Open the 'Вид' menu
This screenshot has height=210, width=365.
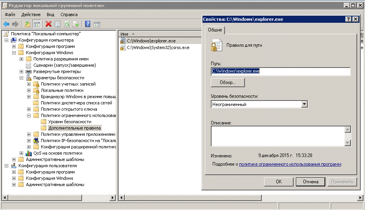pos(50,15)
